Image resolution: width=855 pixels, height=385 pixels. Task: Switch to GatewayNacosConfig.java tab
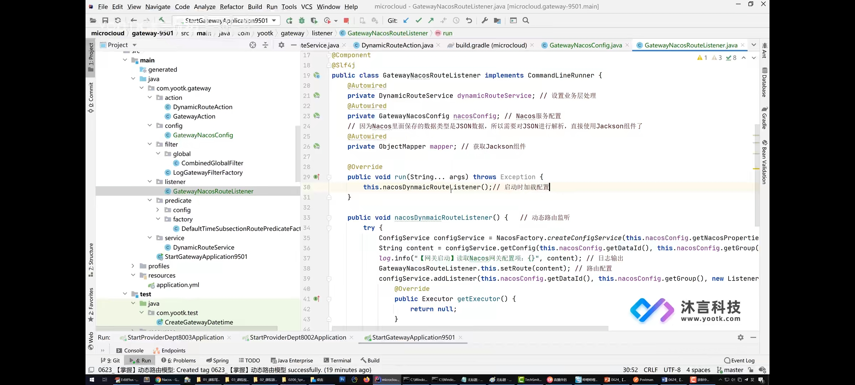(586, 45)
